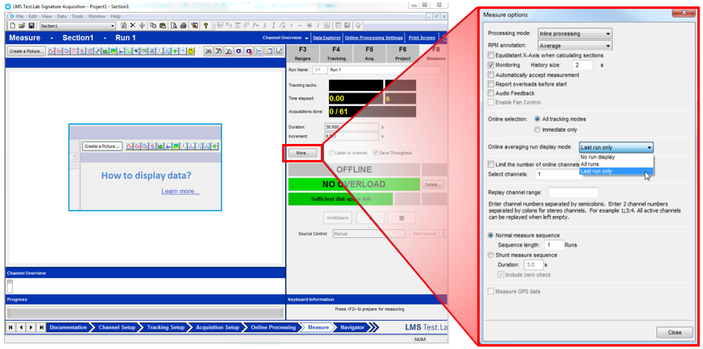Switch to F5 Acq. tab
The width and height of the screenshot is (703, 349).
coord(369,53)
